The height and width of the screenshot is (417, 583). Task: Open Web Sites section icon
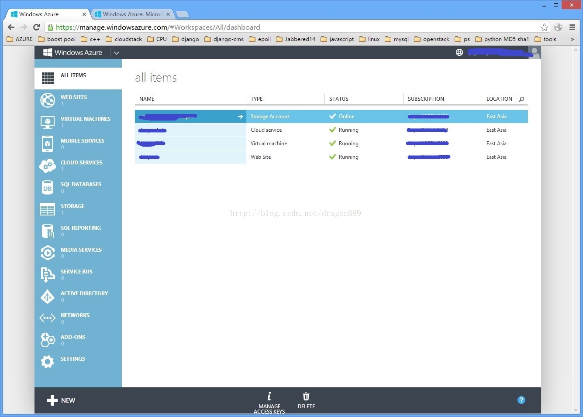pyautogui.click(x=48, y=100)
